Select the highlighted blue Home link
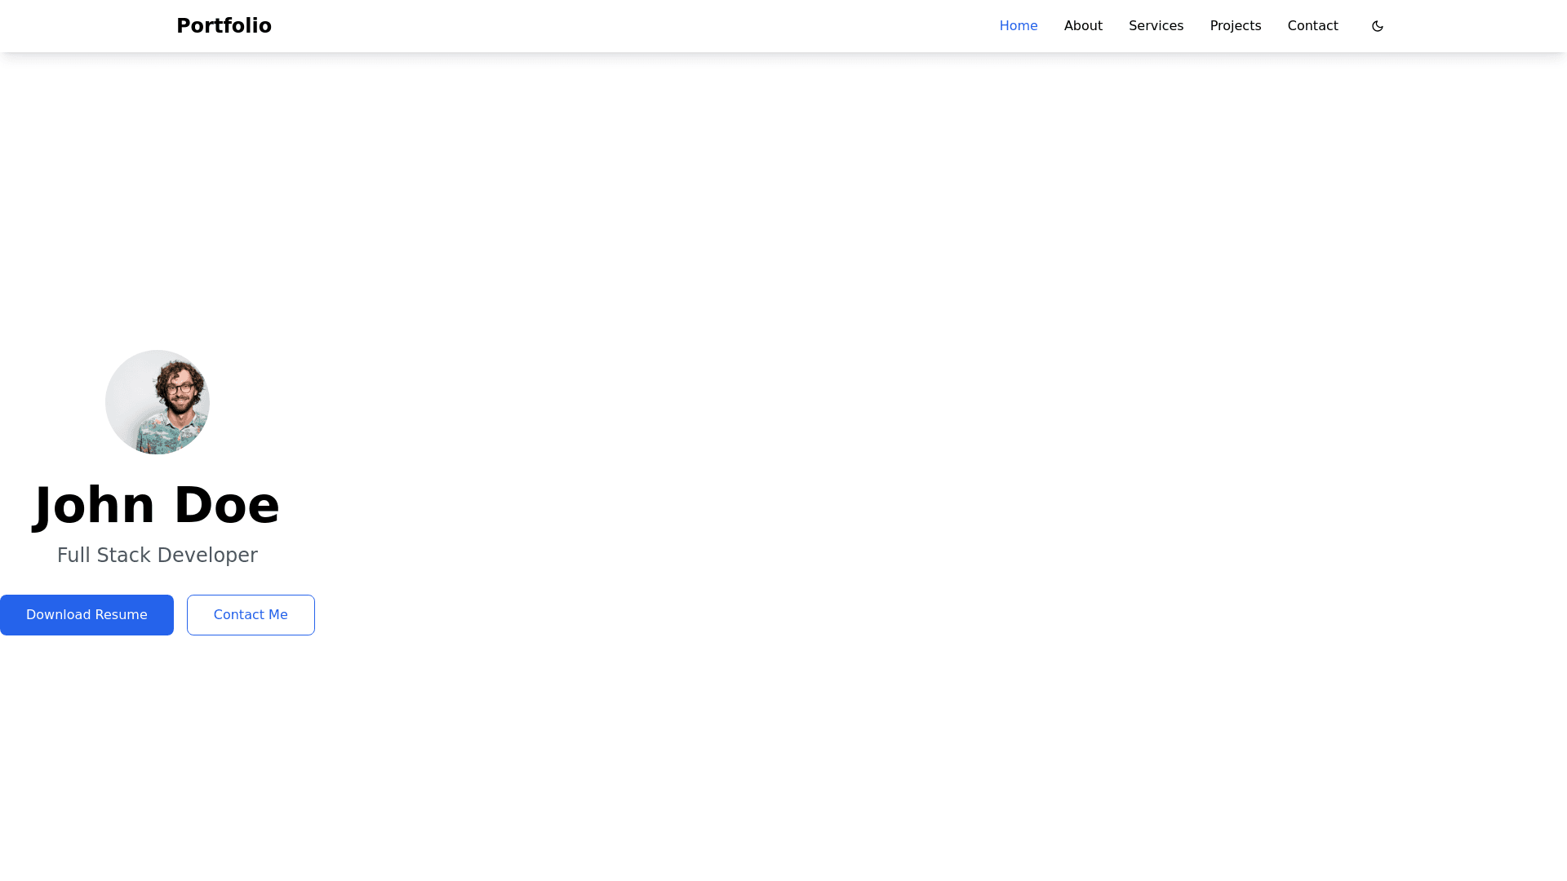This screenshot has height=881, width=1567. pos(1018,26)
